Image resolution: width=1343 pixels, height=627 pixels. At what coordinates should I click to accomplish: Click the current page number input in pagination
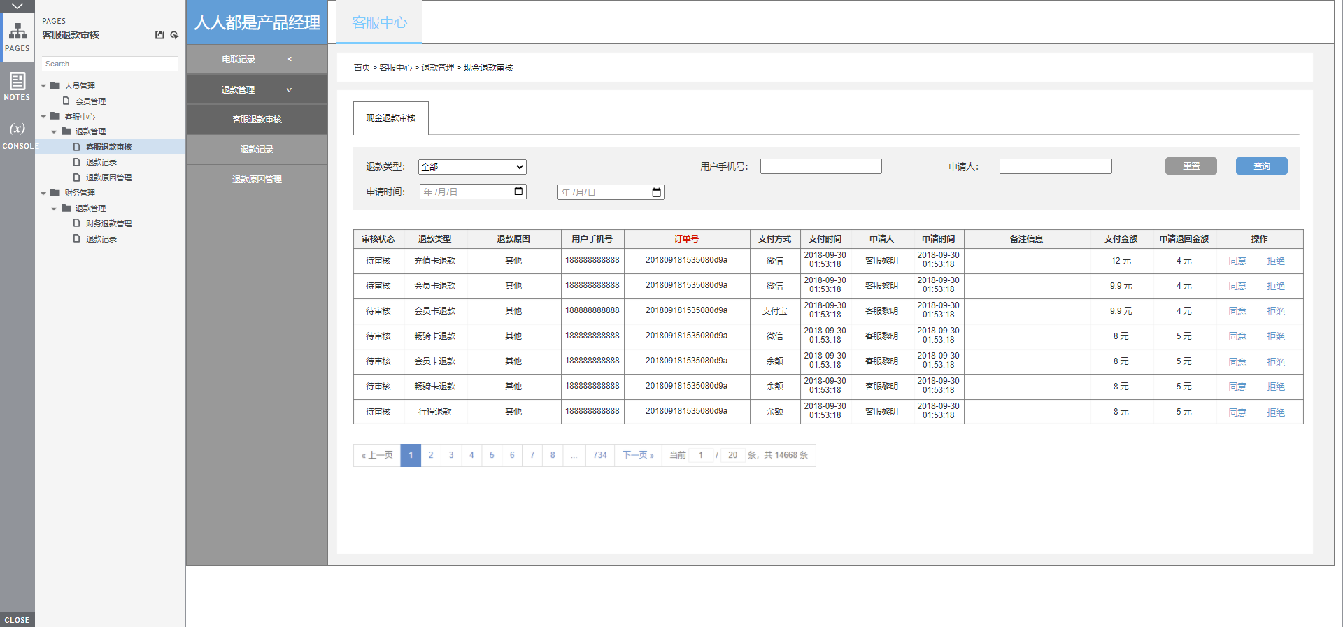tap(701, 455)
